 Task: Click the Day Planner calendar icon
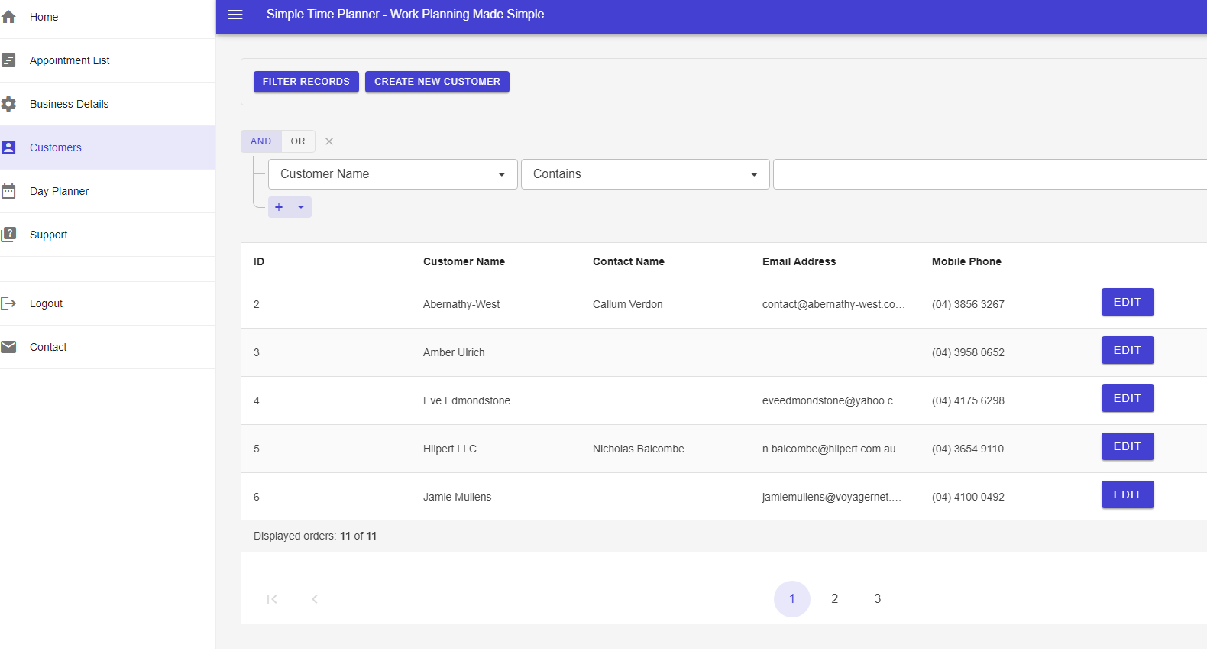9,191
